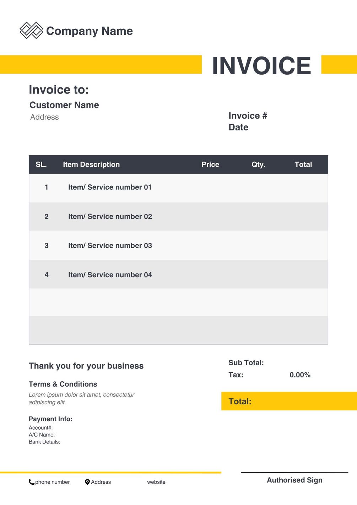Click the Price column header
The width and height of the screenshot is (357, 505).
point(210,165)
